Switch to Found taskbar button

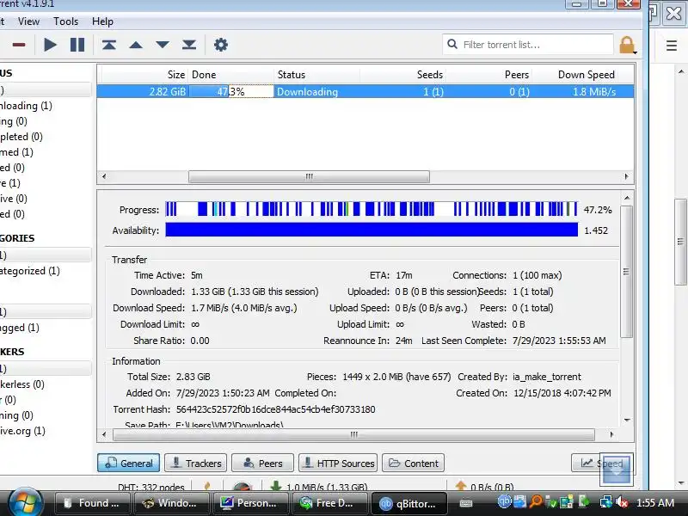click(x=92, y=503)
